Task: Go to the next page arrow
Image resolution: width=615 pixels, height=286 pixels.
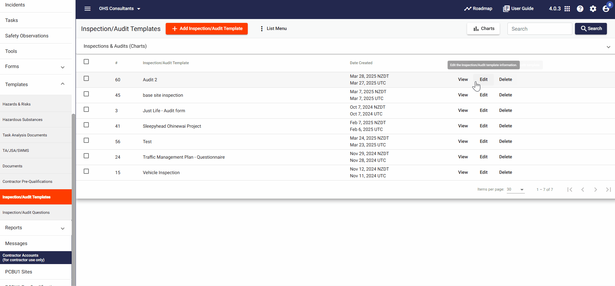Action: [596, 190]
